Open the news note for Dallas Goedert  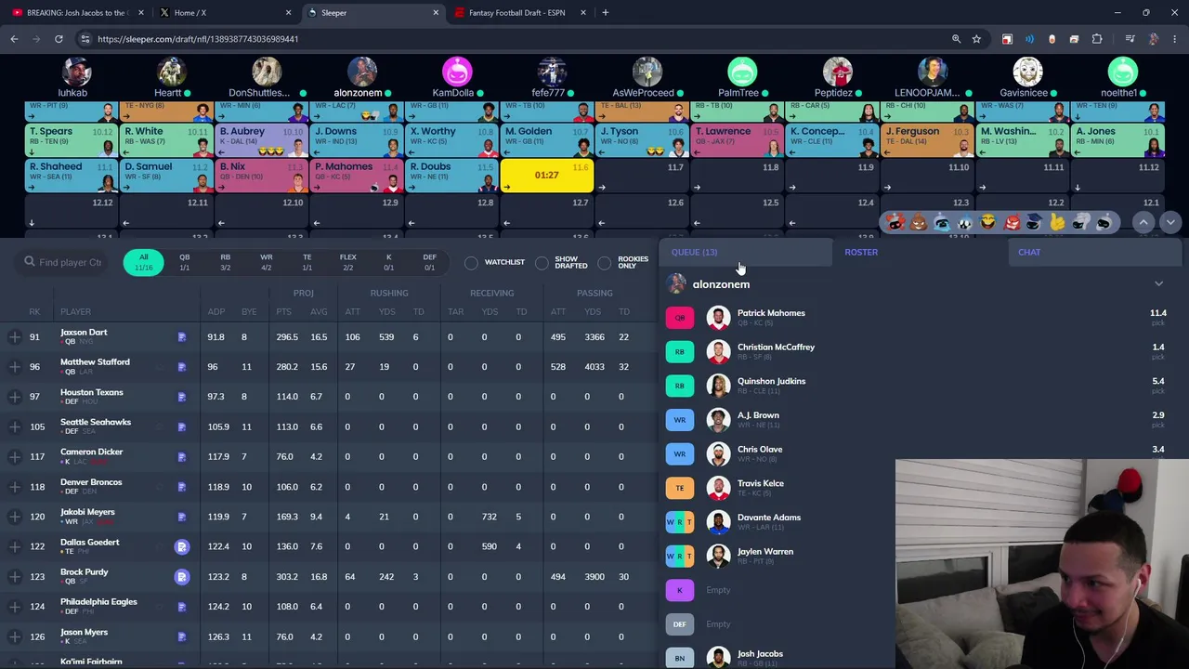tap(182, 546)
